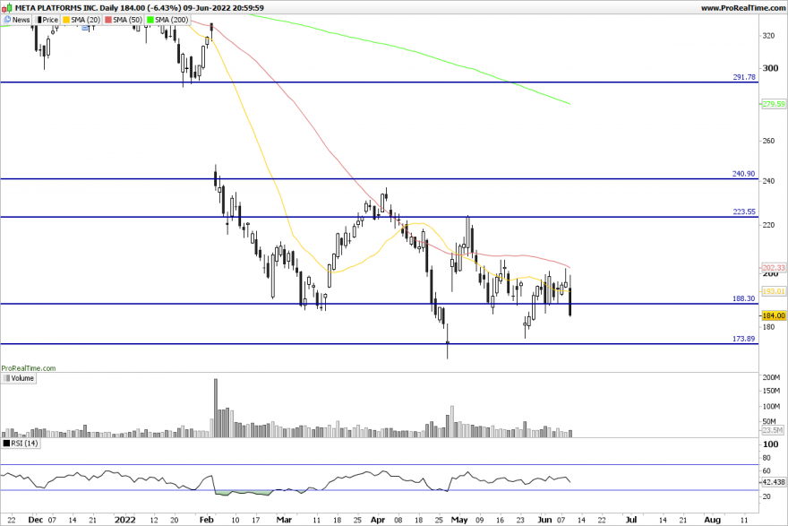Visit the www.ProRealTime.com link at top right
The image size is (788, 526).
click(742, 7)
